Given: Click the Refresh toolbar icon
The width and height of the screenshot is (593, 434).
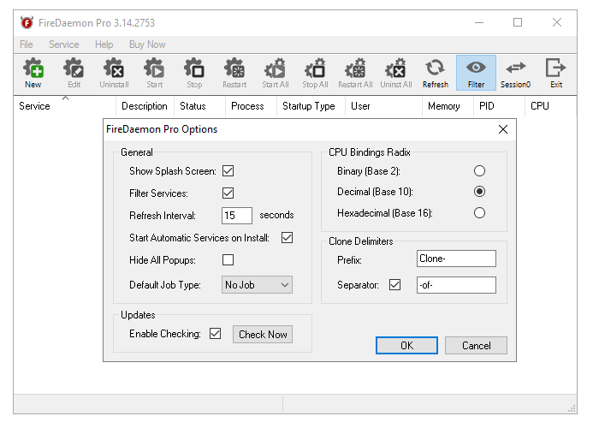Looking at the screenshot, I should pyautogui.click(x=436, y=73).
